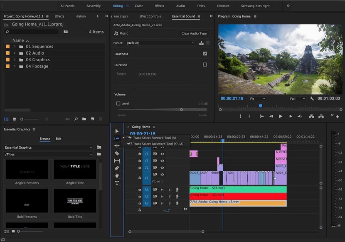Mute audio track A1

click(162, 189)
